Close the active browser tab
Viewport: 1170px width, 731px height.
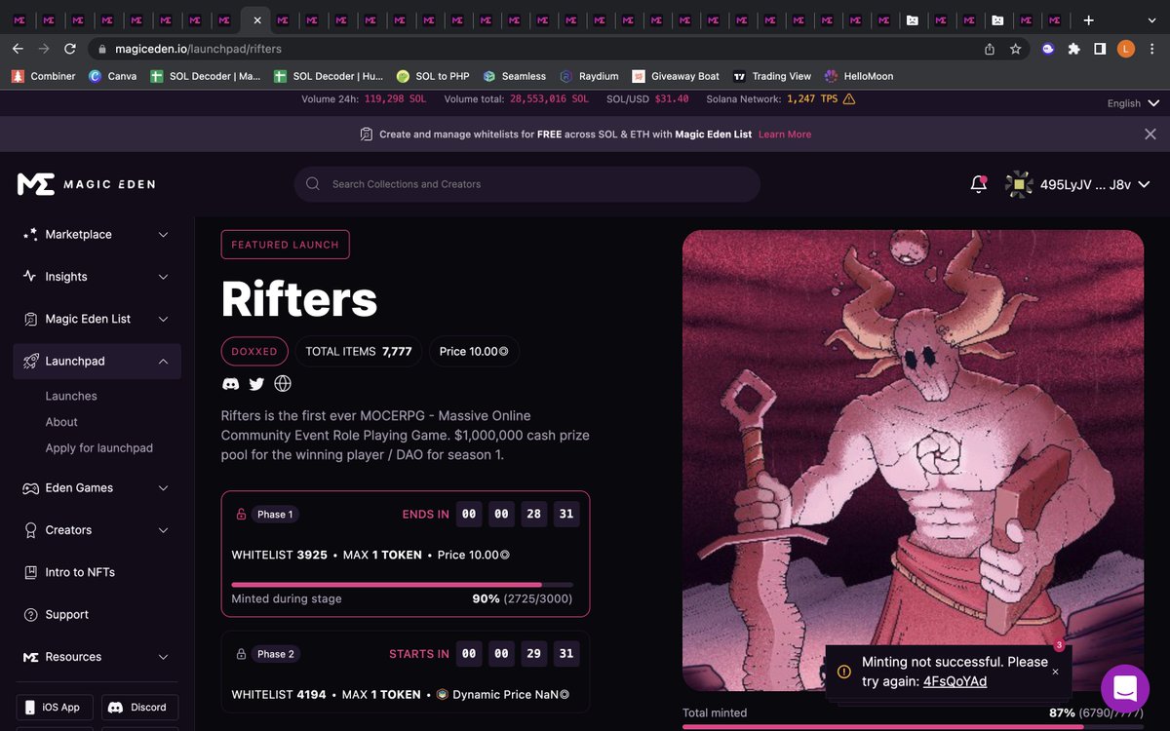(257, 20)
